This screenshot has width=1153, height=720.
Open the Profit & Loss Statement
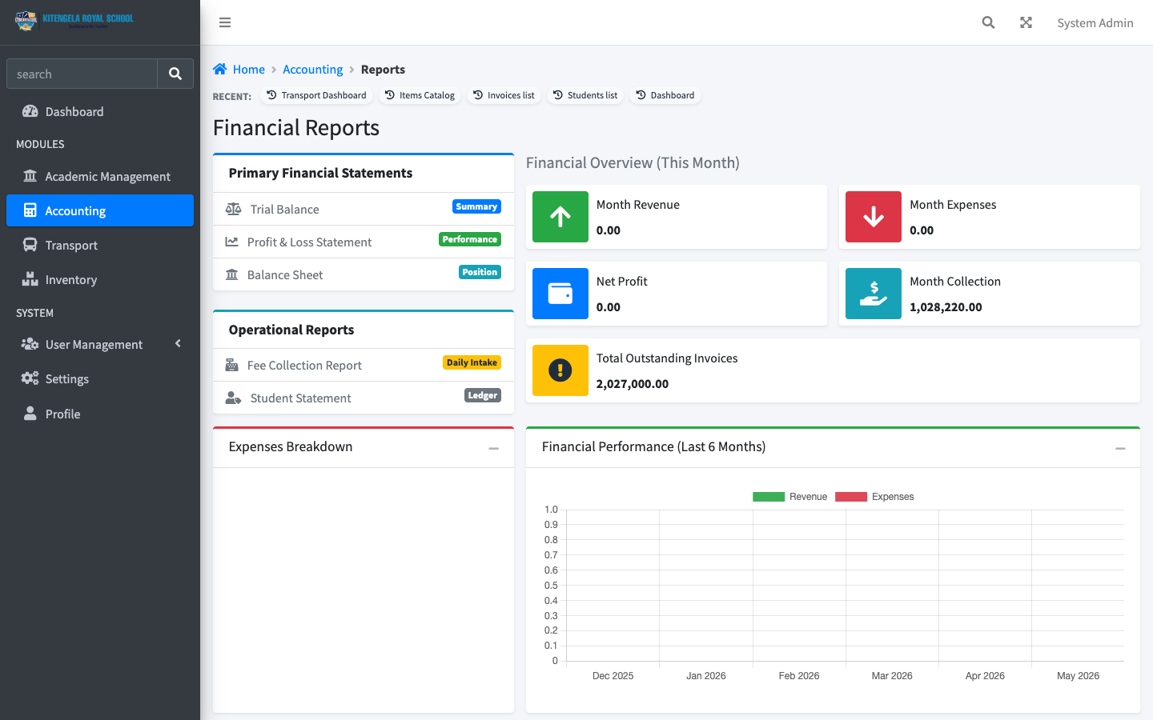coord(364,242)
